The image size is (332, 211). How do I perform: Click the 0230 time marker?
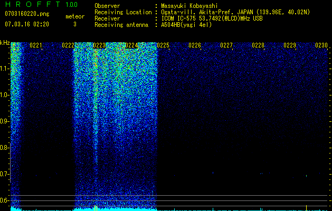coord(321,45)
